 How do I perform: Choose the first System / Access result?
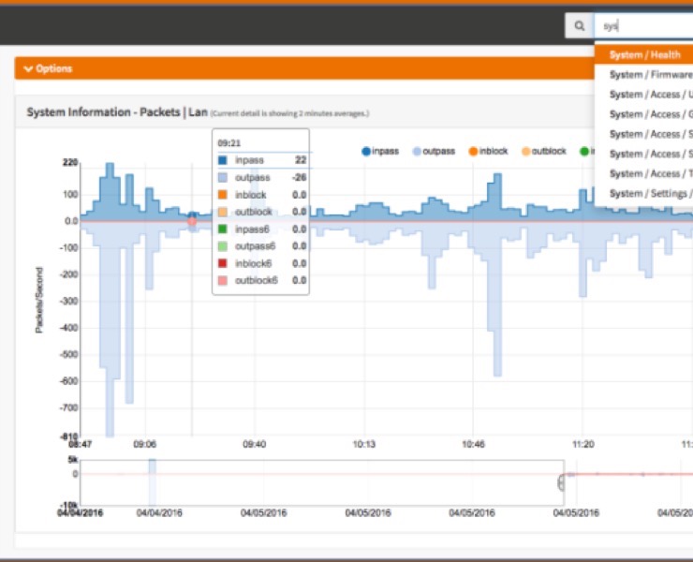tap(644, 95)
